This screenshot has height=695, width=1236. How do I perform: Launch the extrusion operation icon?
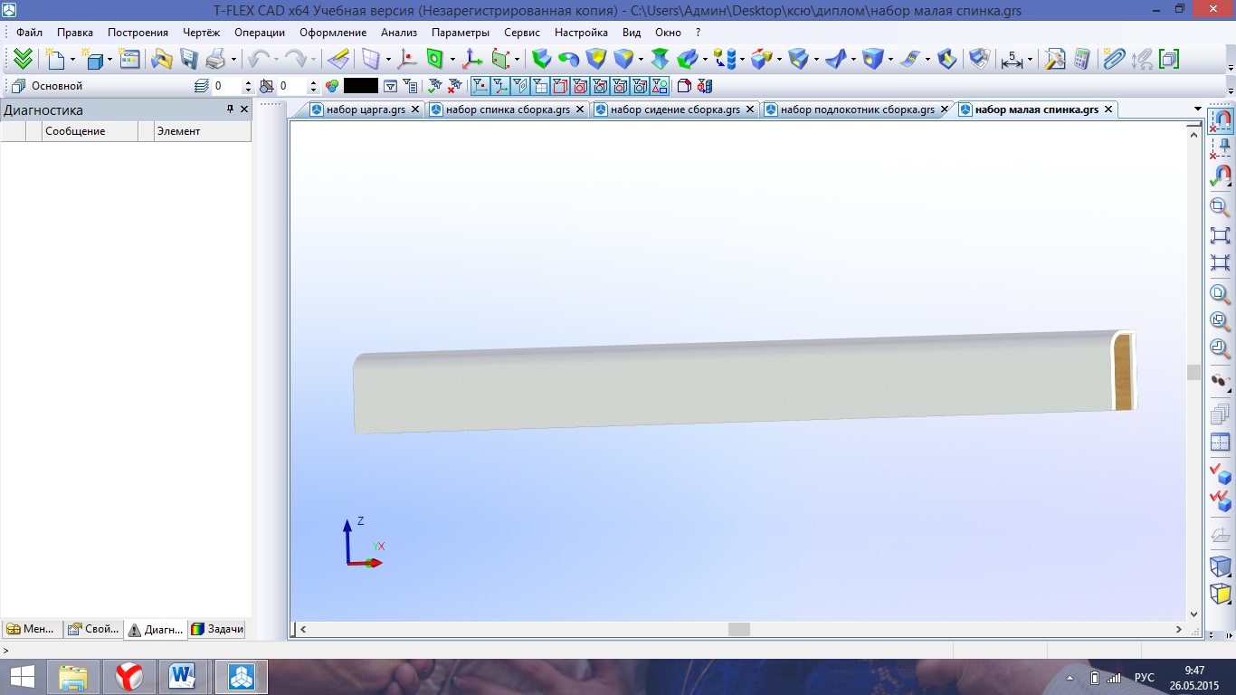(541, 59)
